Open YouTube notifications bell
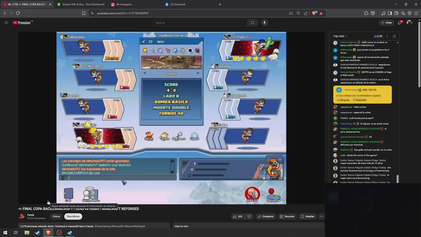 [400, 23]
